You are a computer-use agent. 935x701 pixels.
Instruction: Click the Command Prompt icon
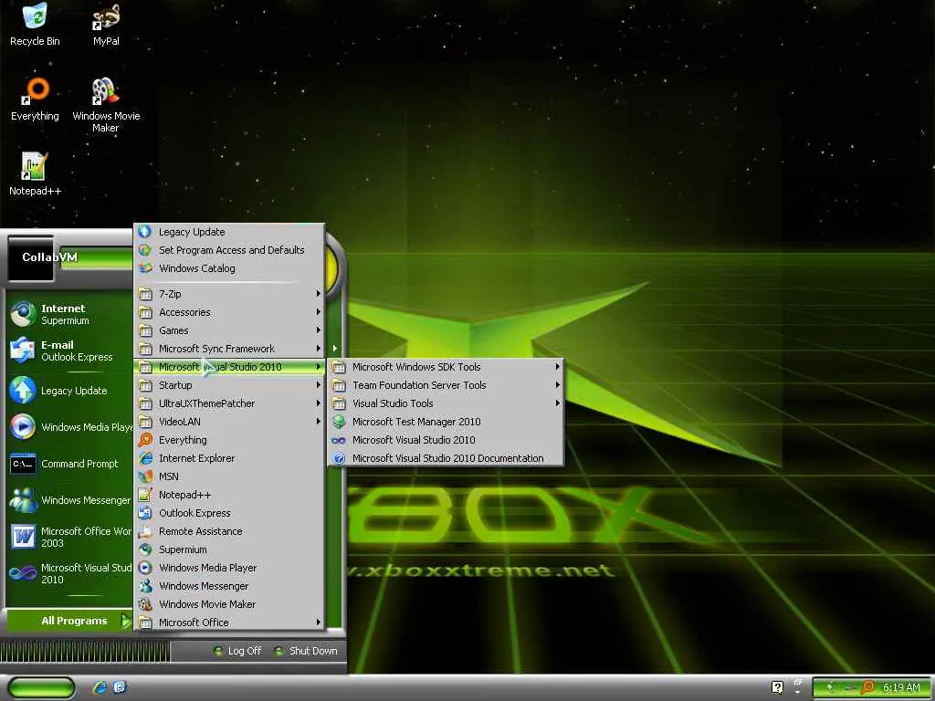pyautogui.click(x=23, y=463)
